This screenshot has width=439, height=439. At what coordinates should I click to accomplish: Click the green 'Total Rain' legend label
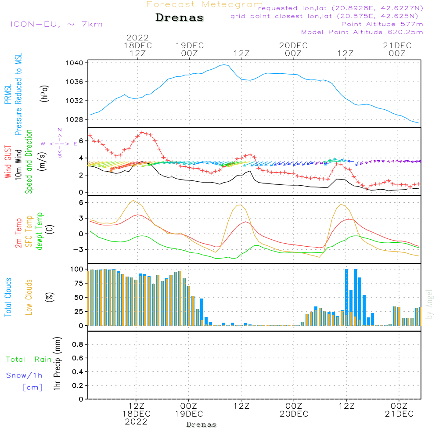29,360
